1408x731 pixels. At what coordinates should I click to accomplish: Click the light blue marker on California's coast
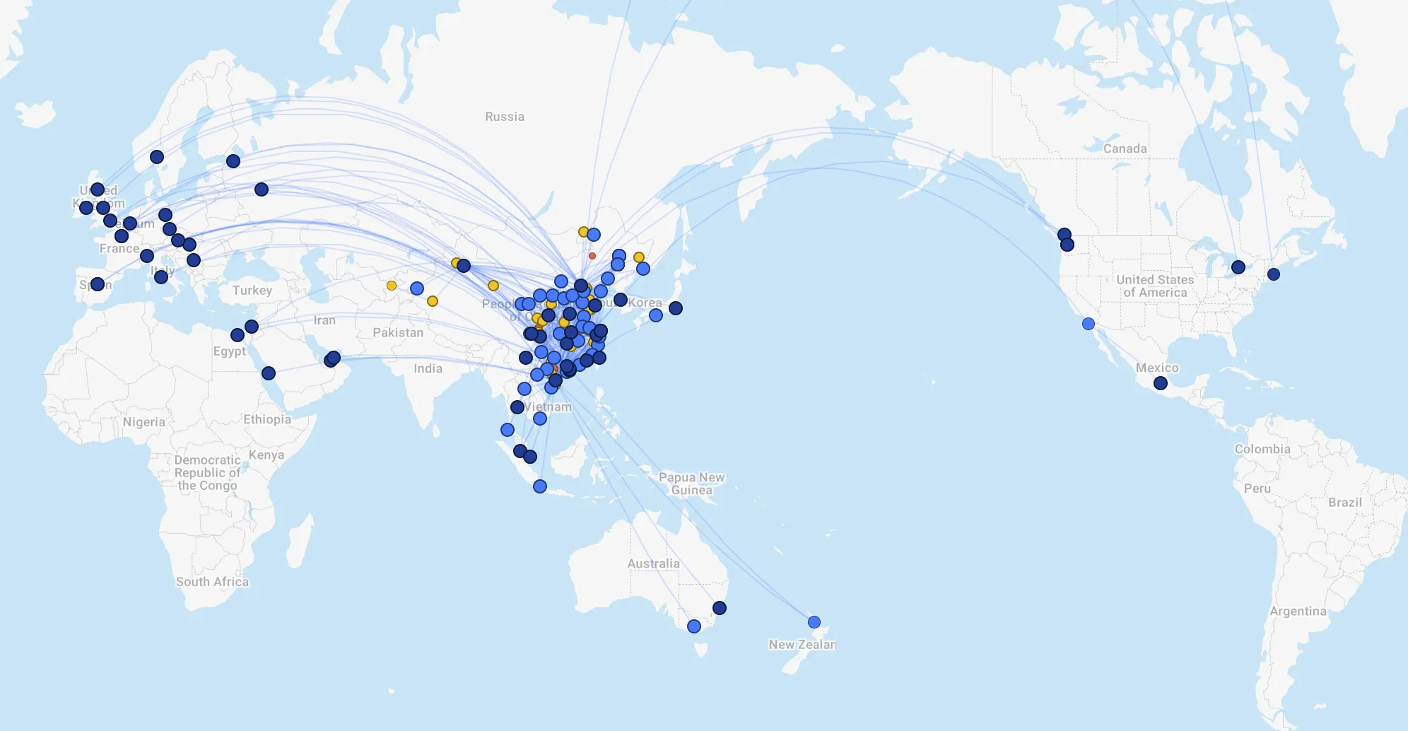tap(1089, 324)
